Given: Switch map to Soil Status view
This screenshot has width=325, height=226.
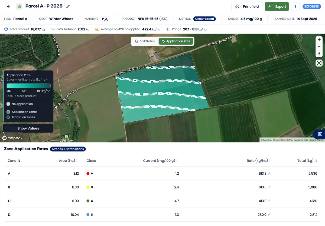Looking at the screenshot, I should (x=145, y=41).
